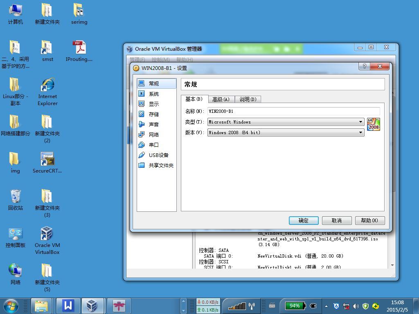The height and width of the screenshot is (314, 419).
Task: Click the Windows 2008 64-bit OS type icon
Action: coord(373,124)
